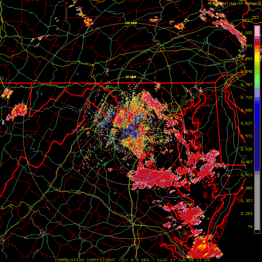This screenshot has height=262, width=262.
Task: Click the 11:29 timestamp
Action: [203, 260]
